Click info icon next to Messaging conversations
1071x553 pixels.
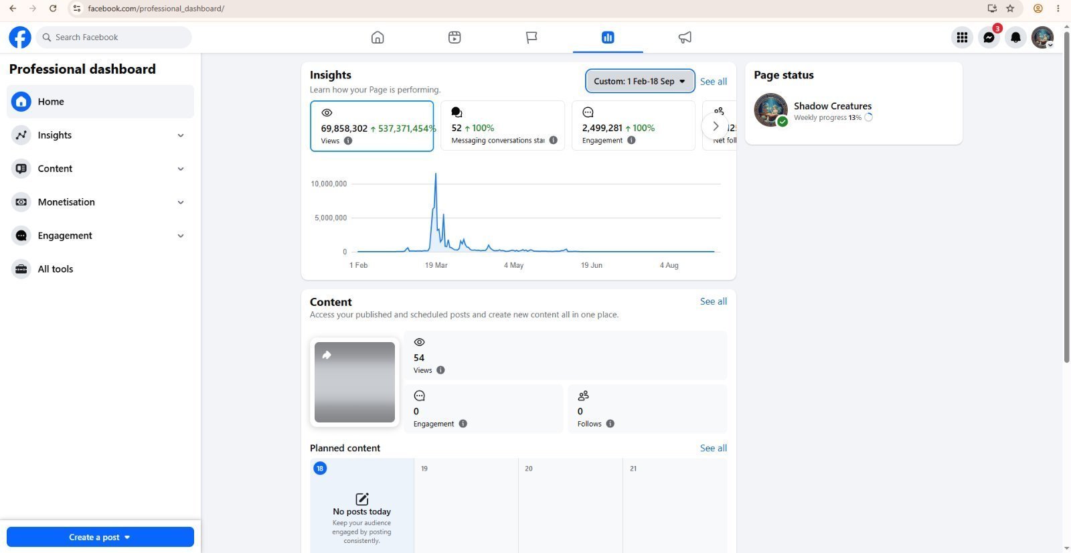[554, 140]
